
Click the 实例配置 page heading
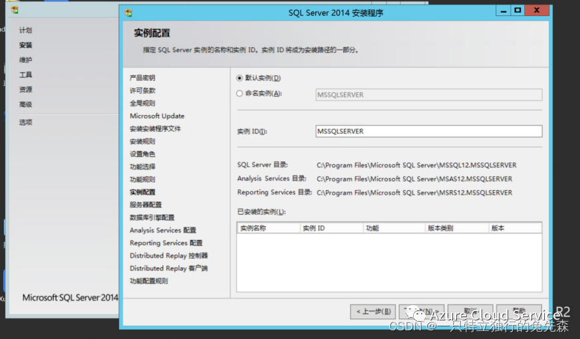pyautogui.click(x=152, y=33)
